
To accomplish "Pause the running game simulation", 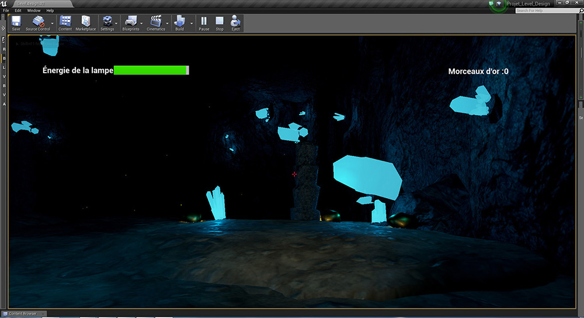I will coord(204,23).
